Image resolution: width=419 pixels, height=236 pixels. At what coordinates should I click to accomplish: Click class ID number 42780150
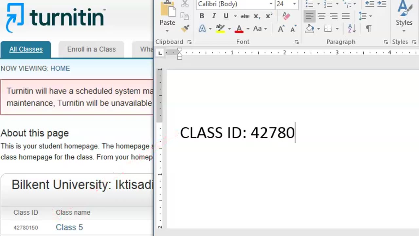(x=26, y=227)
